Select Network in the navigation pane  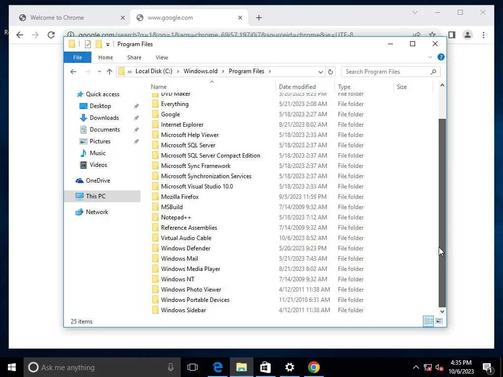[x=97, y=212]
